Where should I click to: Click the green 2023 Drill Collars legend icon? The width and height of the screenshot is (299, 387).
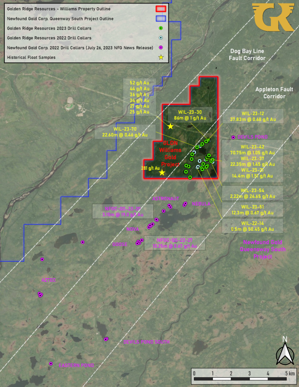coord(161,28)
